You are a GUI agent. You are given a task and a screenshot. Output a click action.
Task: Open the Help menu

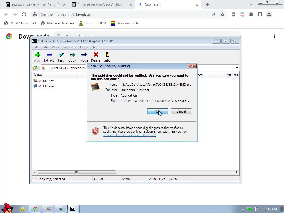click(95, 47)
